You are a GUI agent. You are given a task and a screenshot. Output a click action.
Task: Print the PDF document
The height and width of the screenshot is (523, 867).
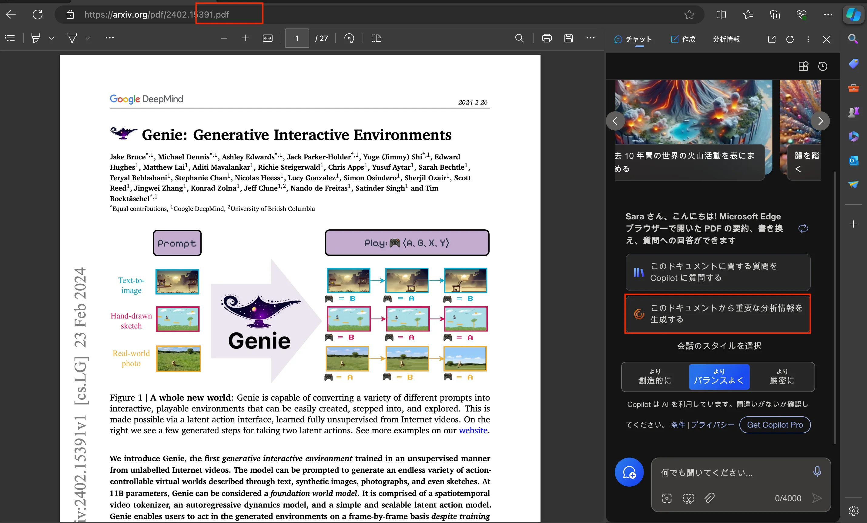[547, 38]
